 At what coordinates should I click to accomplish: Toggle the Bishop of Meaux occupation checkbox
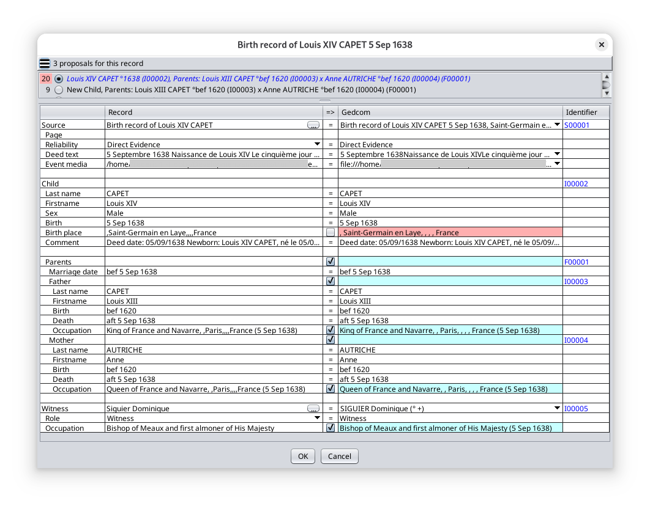331,428
